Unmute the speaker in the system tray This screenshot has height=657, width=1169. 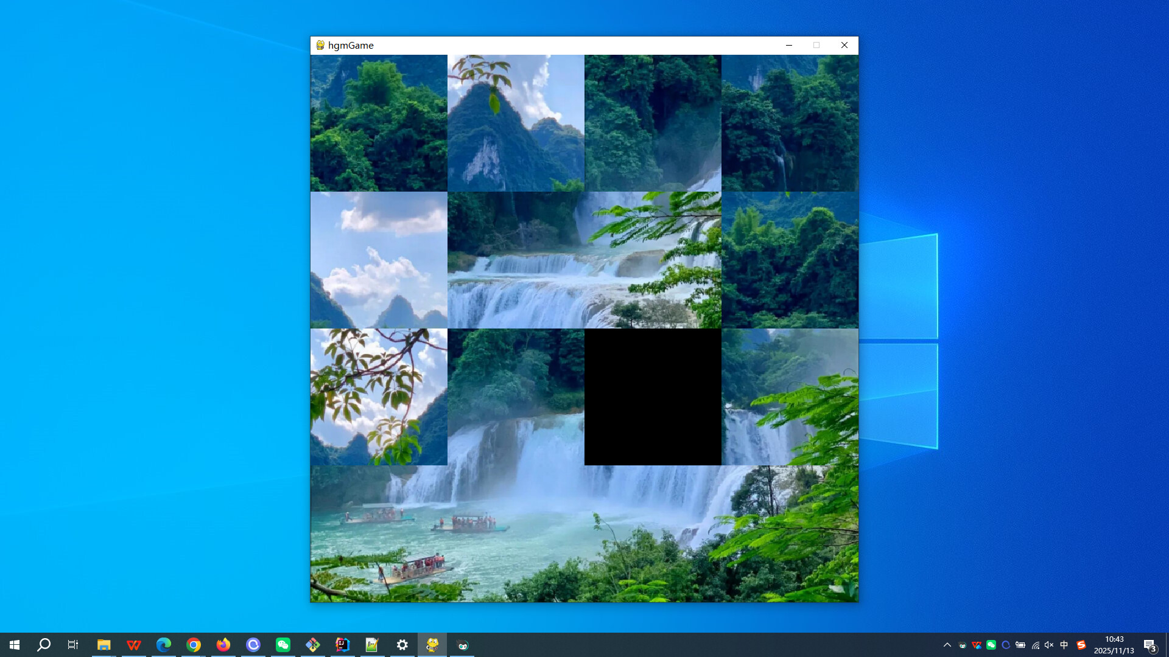pos(1048,644)
